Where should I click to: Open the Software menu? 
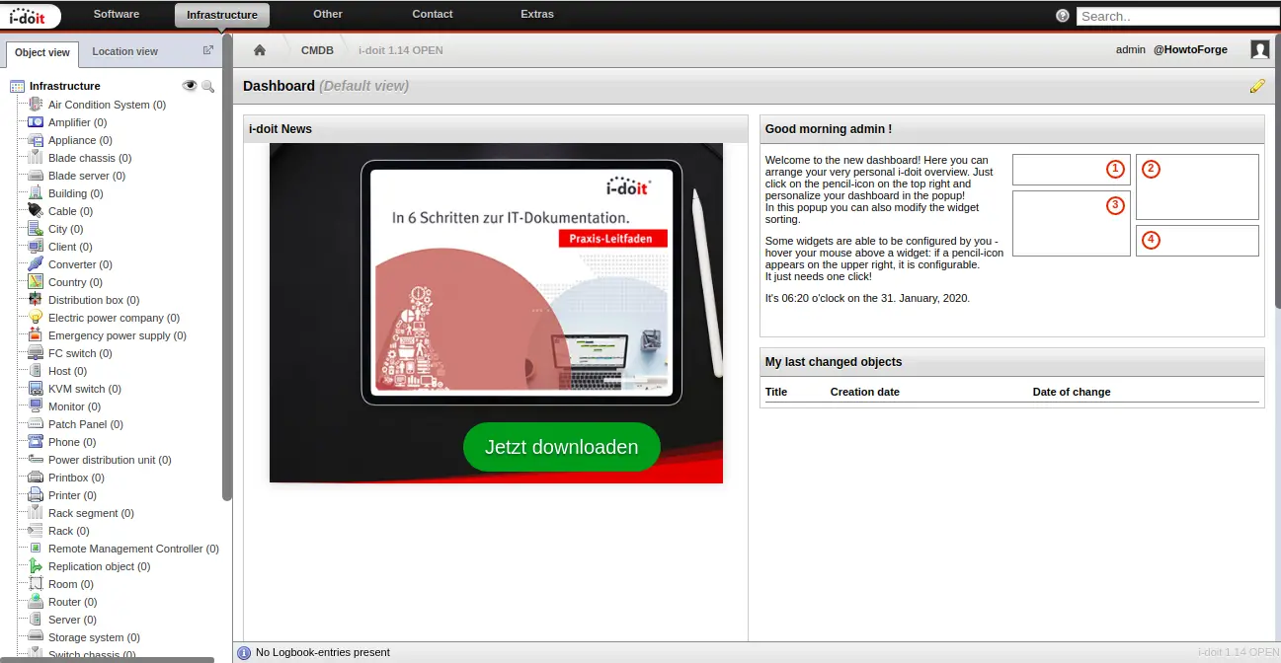pos(117,15)
